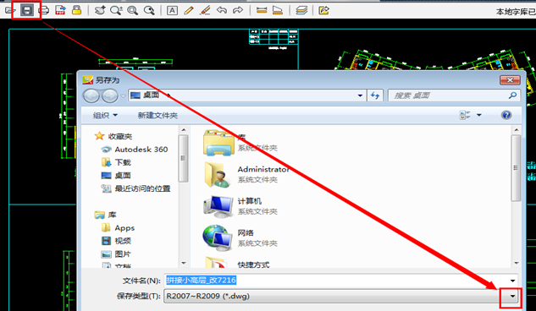
Task: Click the Refresh location button
Action: coord(375,95)
